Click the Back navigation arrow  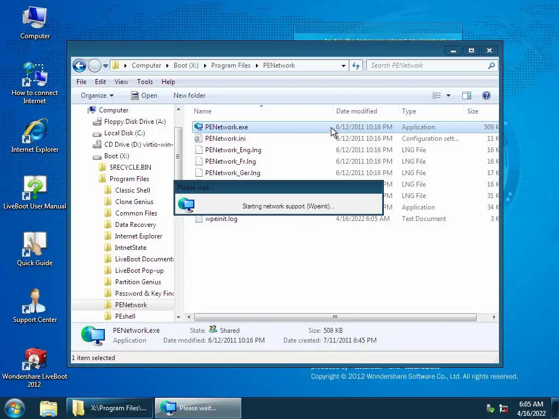tap(79, 65)
